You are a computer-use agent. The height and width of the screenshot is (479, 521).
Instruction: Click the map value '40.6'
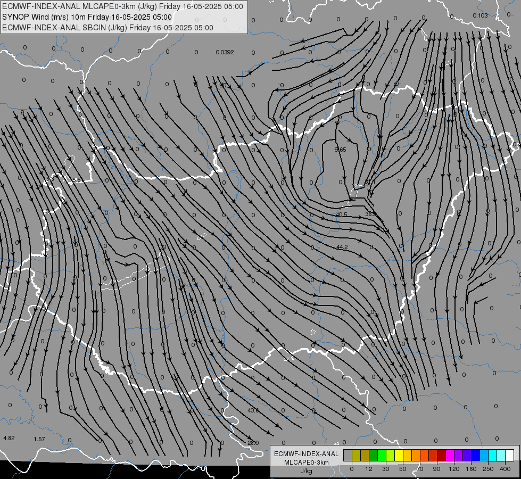253,410
